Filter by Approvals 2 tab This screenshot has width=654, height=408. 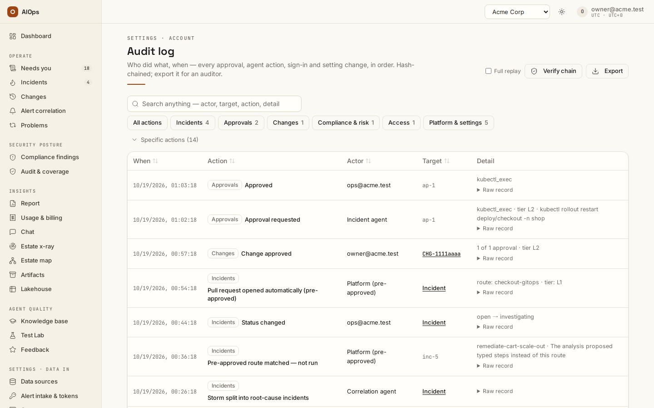(x=241, y=123)
